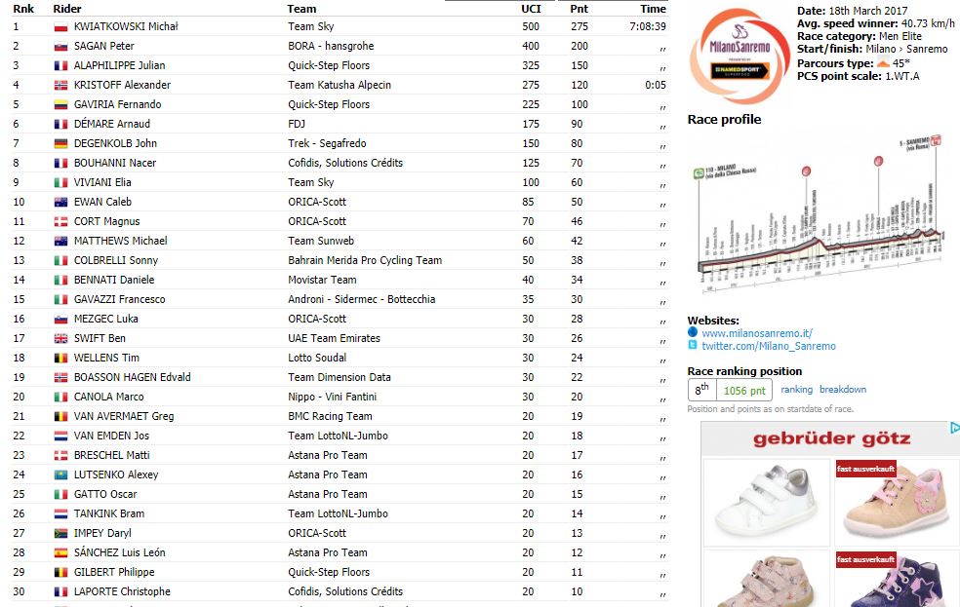Open rider TANKINK Bram's profile
The image size is (960, 607).
pos(109,513)
